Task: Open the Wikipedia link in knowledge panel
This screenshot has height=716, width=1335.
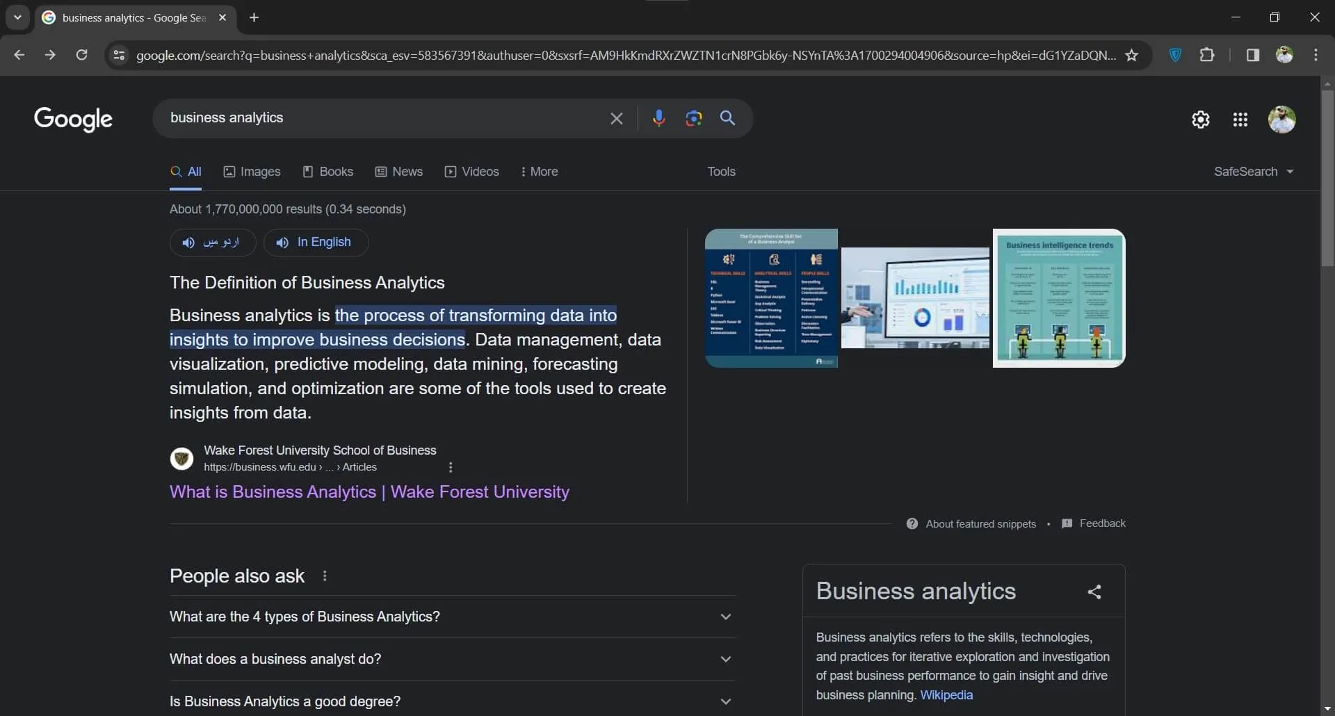Action: pyautogui.click(x=946, y=695)
